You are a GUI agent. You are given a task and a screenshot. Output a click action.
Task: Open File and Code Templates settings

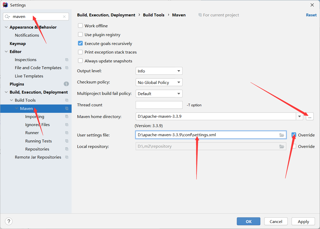pos(38,68)
